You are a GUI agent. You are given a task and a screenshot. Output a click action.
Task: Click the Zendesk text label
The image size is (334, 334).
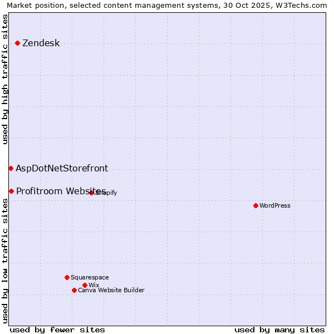pyautogui.click(x=41, y=43)
